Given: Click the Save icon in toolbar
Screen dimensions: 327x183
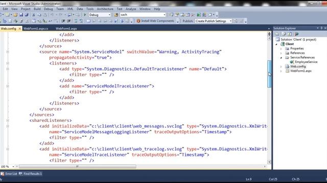Looking at the screenshot, I should click(21, 15).
